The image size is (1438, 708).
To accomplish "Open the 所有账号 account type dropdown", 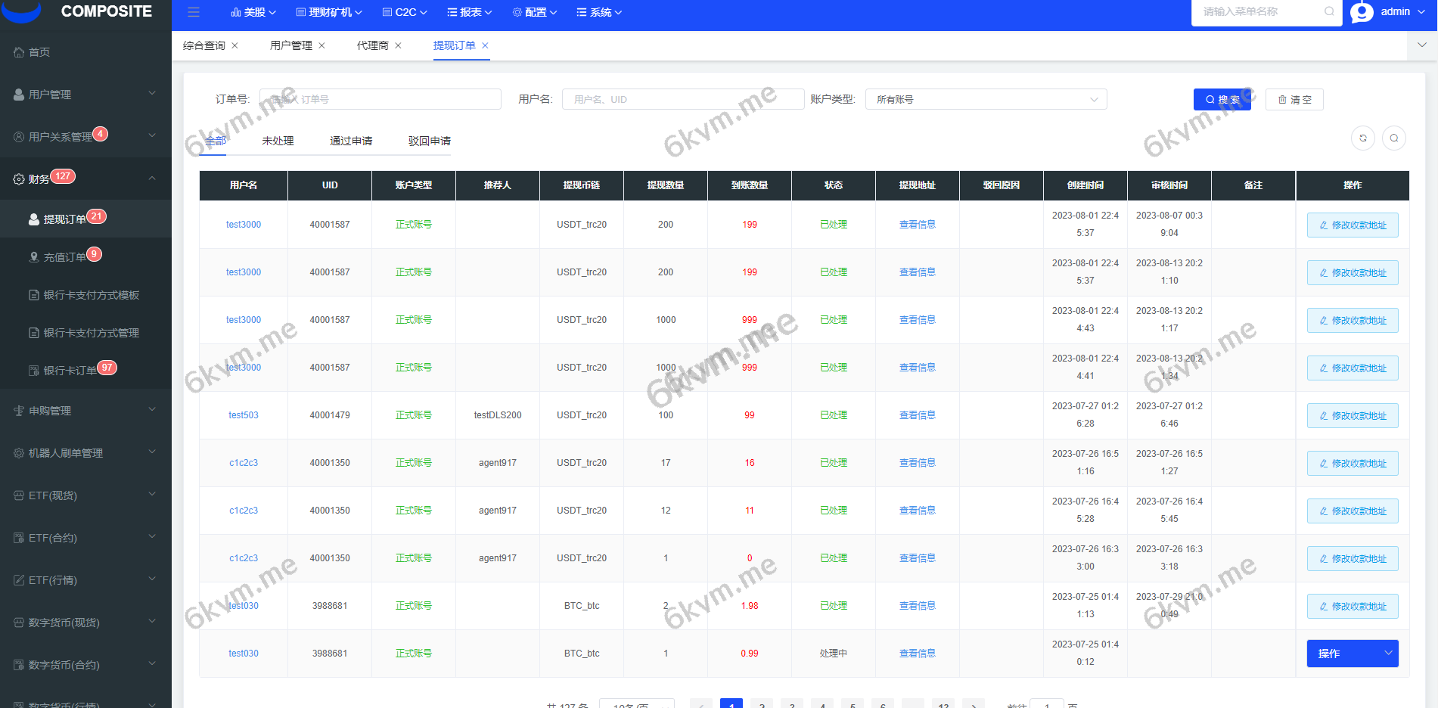I will click(985, 99).
